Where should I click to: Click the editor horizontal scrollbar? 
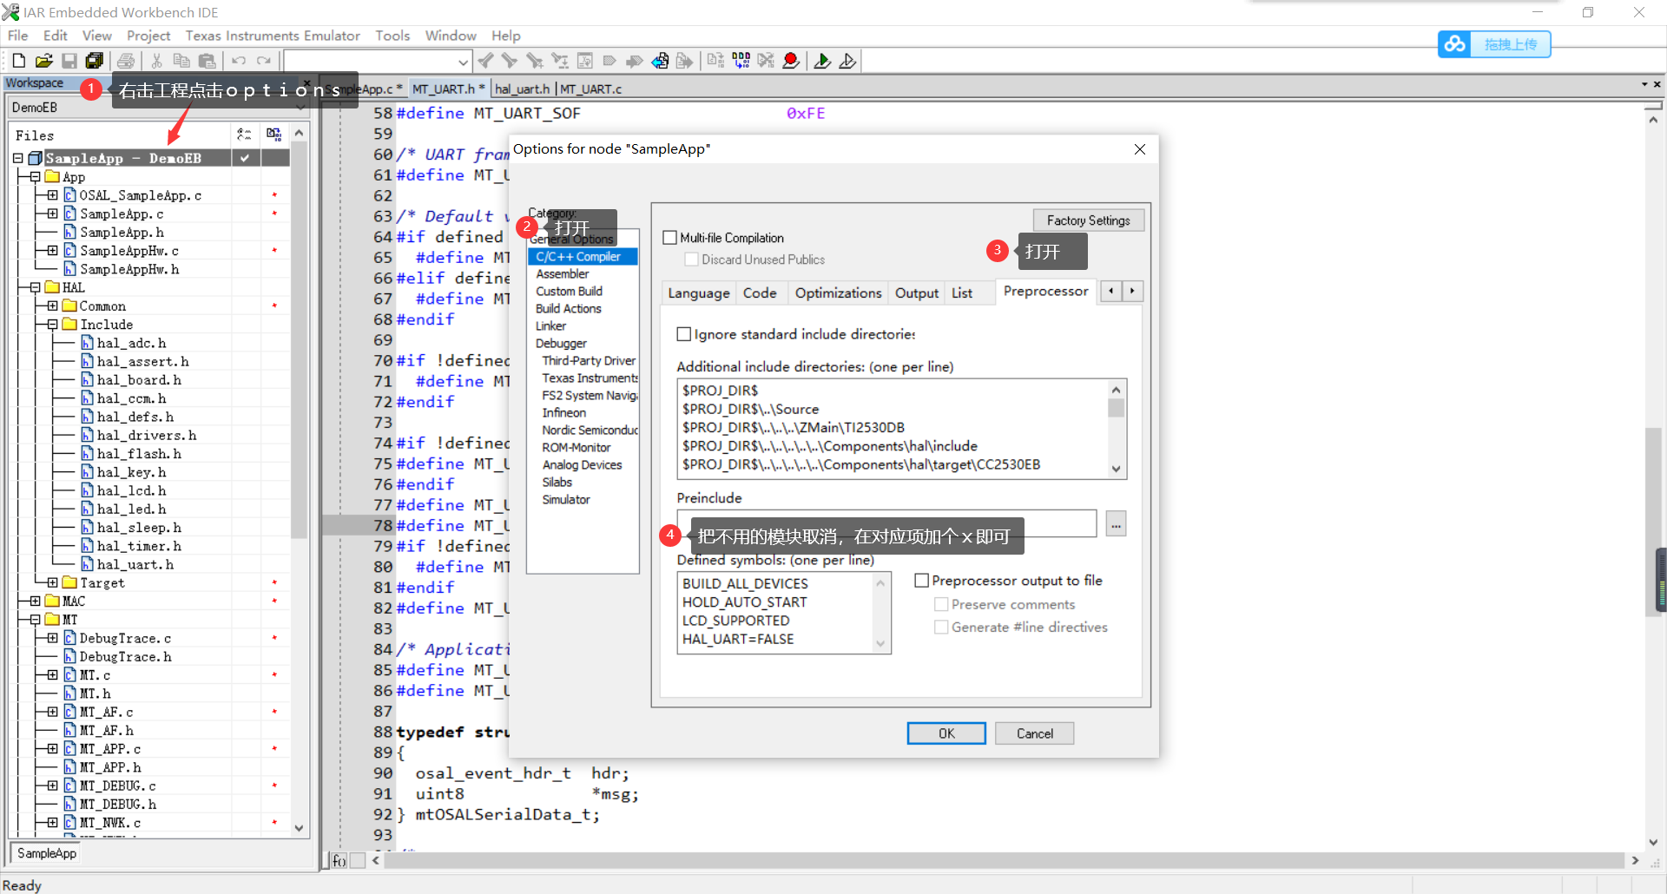pos(1003,860)
